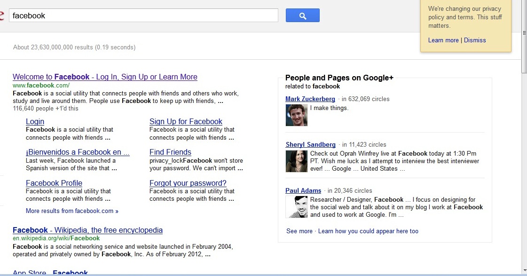Click Mark Zuckerberg's profile photo
The image size is (527, 276).
[296, 115]
